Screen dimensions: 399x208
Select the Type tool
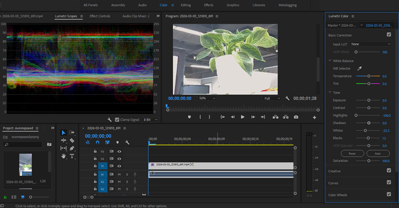coord(72,156)
